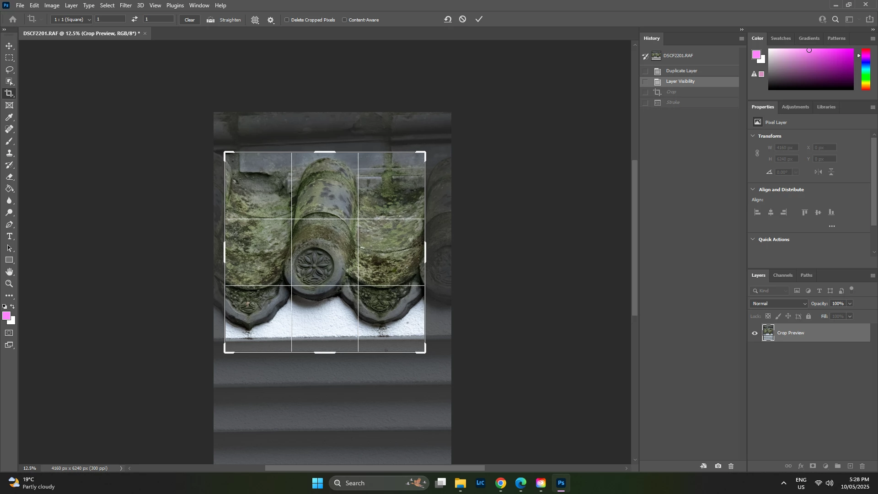Open Chrome from the taskbar
The image size is (878, 494).
[x=501, y=483]
